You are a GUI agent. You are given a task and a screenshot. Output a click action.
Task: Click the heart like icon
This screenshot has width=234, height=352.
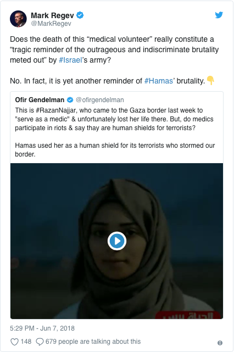tap(15, 342)
